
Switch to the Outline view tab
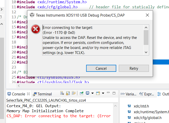[163, 94]
